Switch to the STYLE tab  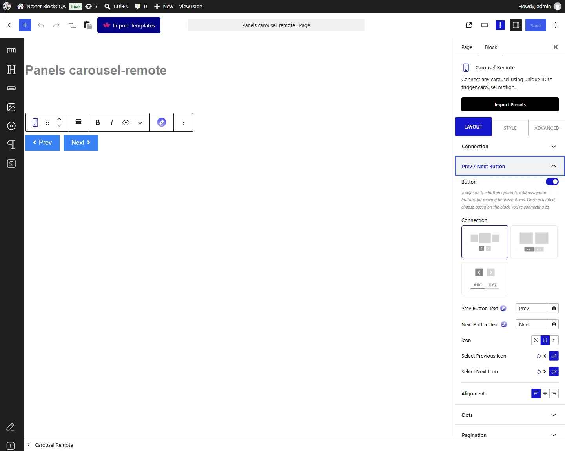510,128
